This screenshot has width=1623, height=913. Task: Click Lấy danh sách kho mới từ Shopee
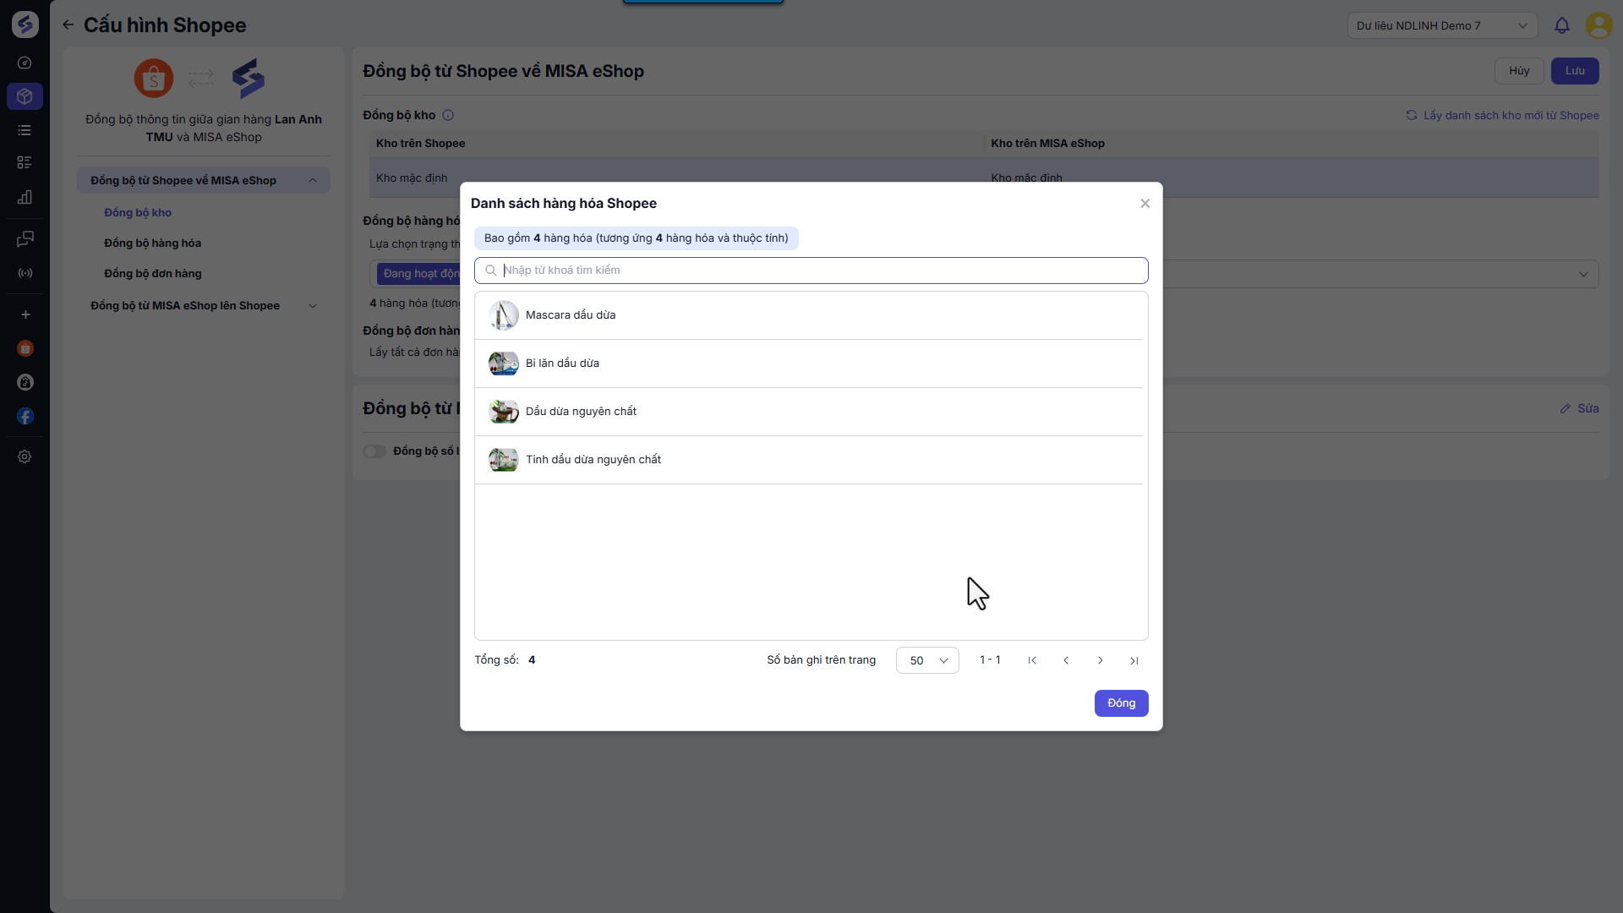1502,115
